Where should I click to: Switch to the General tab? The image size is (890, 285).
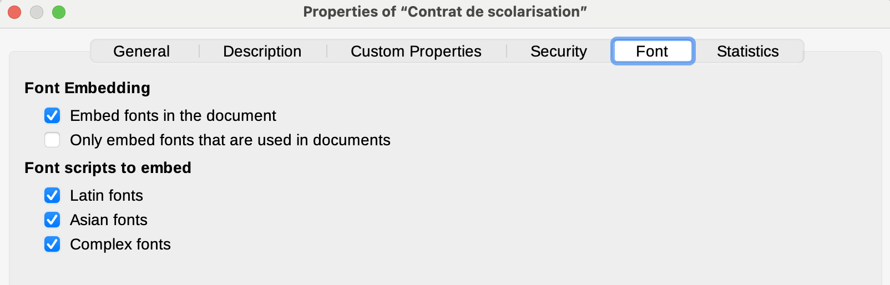141,51
